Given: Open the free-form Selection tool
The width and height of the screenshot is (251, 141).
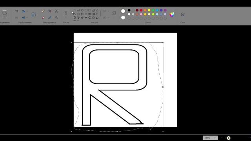Looking at the screenshot, I should point(4,14).
